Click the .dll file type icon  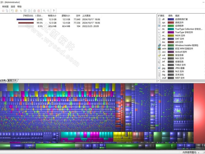pos(159,19)
